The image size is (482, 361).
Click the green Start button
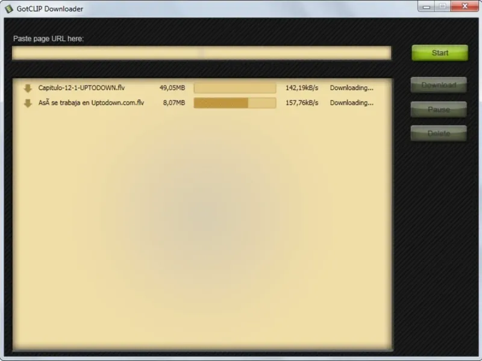pyautogui.click(x=440, y=53)
